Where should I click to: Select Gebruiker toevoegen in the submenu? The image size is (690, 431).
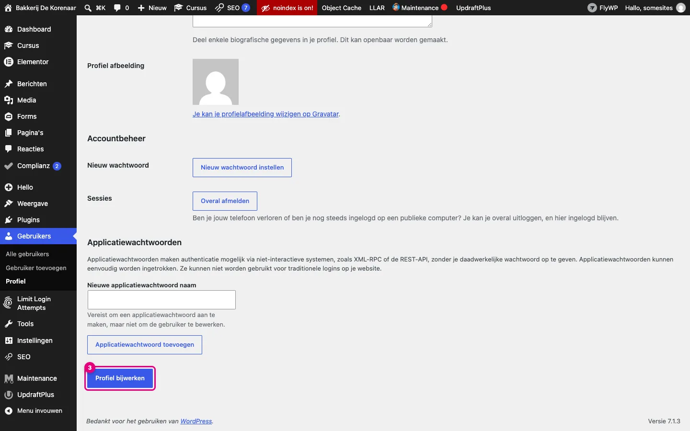pyautogui.click(x=36, y=268)
